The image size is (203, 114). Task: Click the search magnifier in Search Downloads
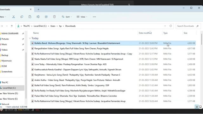point(197,26)
